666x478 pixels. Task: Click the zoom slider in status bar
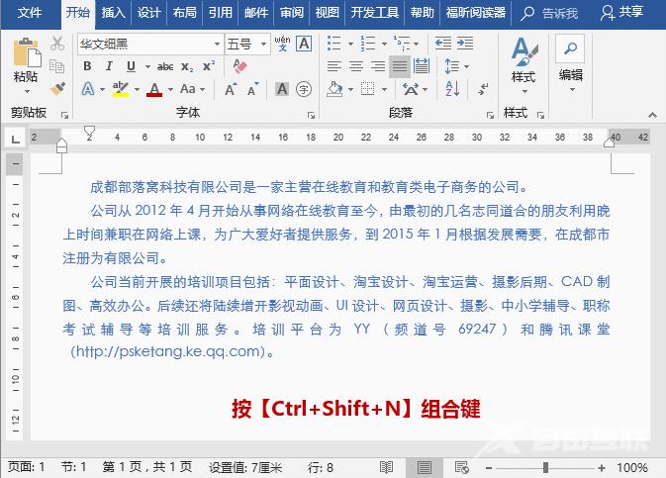545,467
